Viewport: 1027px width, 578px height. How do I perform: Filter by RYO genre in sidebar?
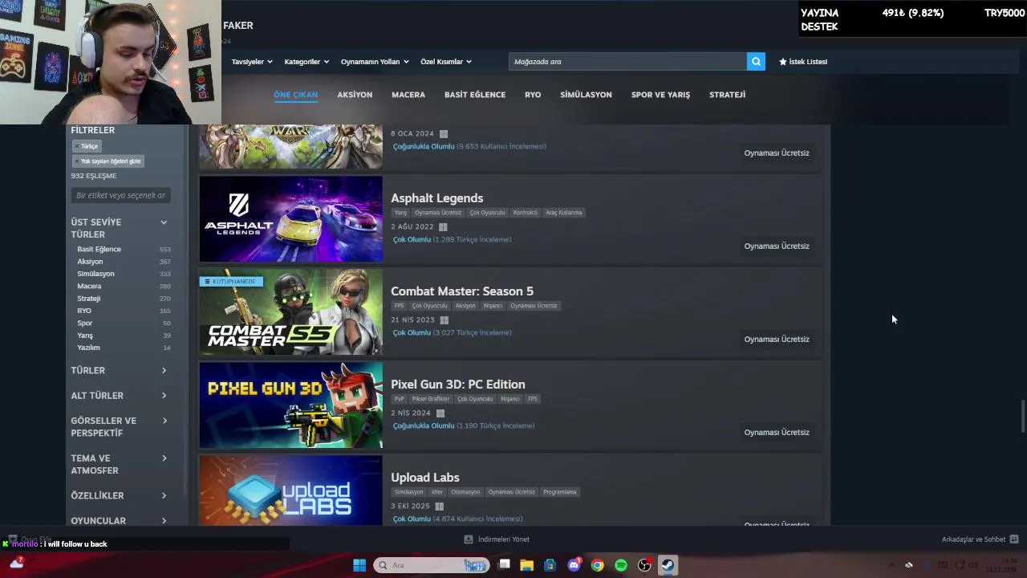click(x=84, y=311)
